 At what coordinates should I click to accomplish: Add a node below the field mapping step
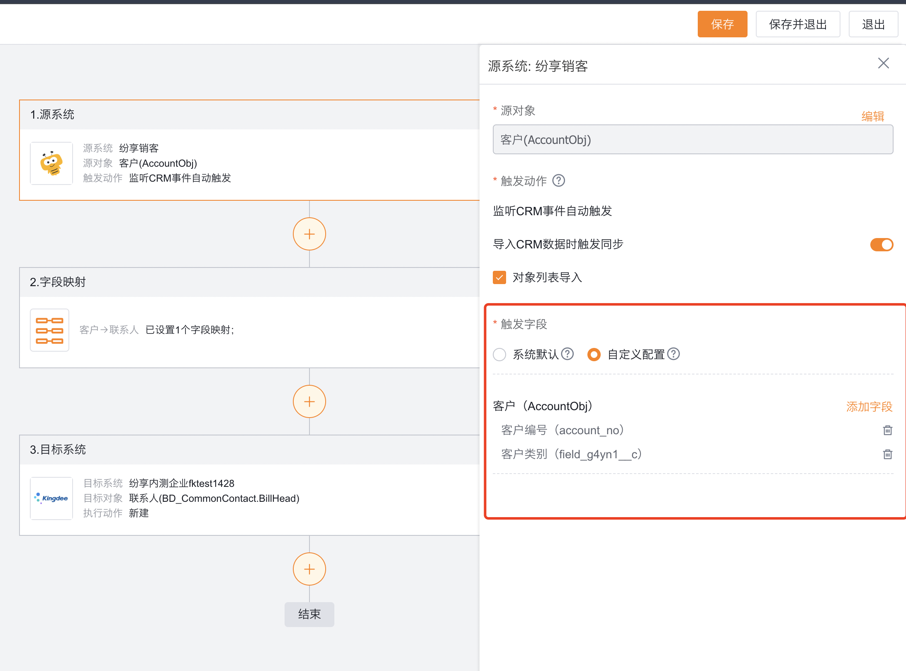309,402
